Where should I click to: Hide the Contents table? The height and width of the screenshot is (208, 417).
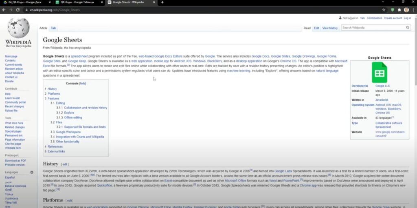(x=83, y=83)
